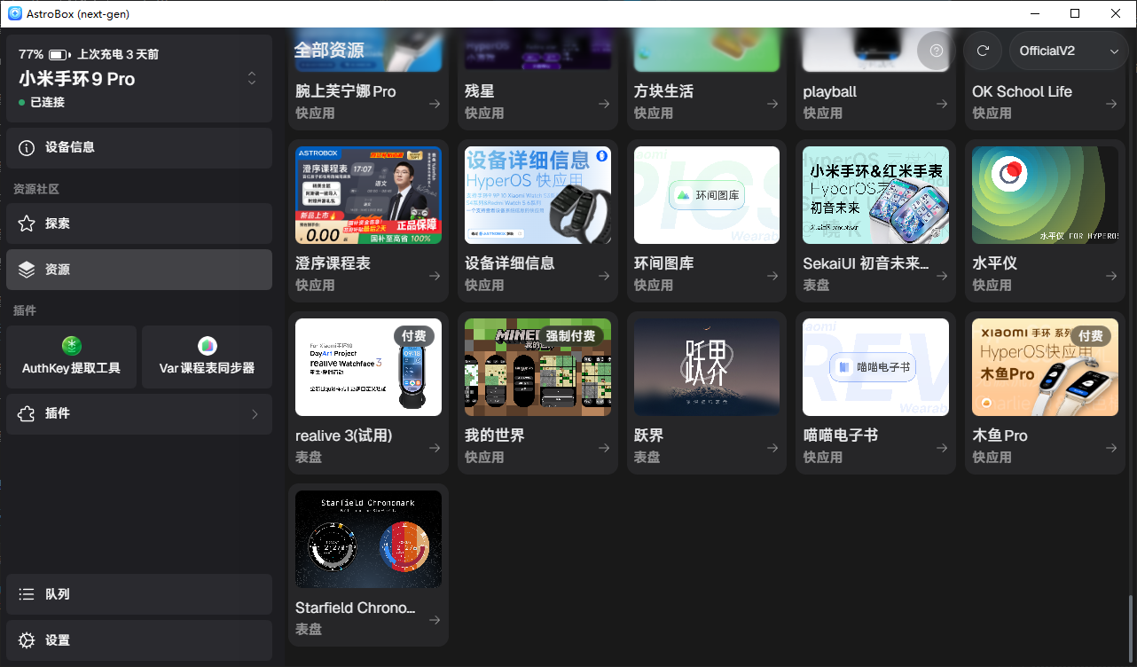The width and height of the screenshot is (1137, 667).
Task: Click the green AuthKey plugin icon
Action: 72,346
